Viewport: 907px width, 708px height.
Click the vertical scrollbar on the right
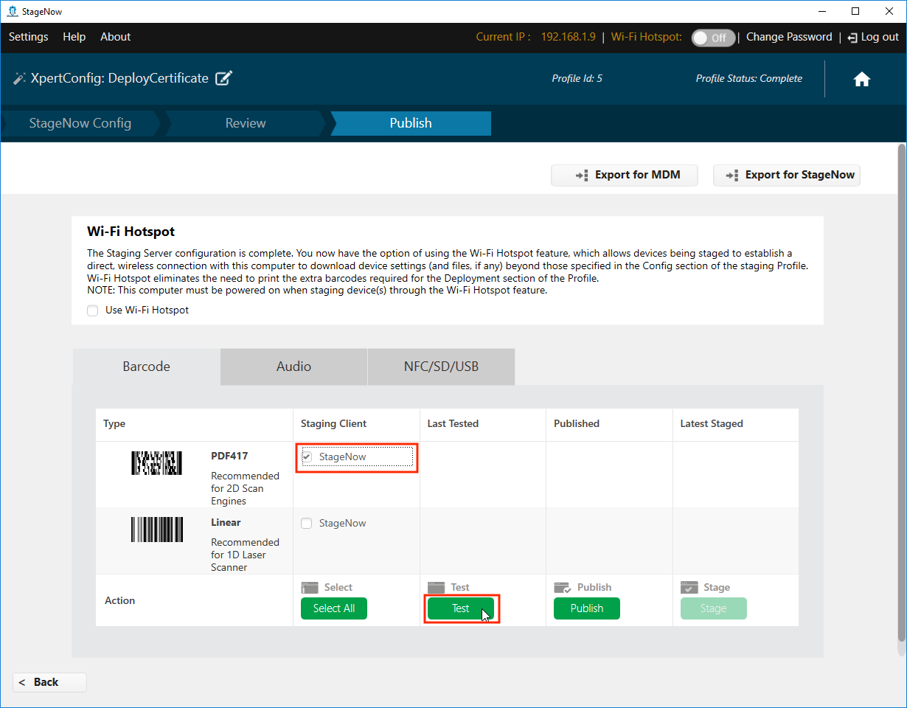click(901, 398)
